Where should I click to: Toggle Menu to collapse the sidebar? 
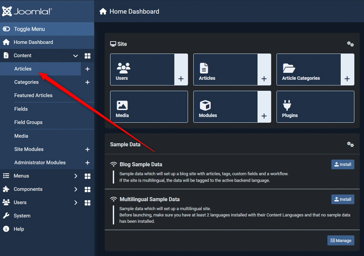click(x=25, y=29)
